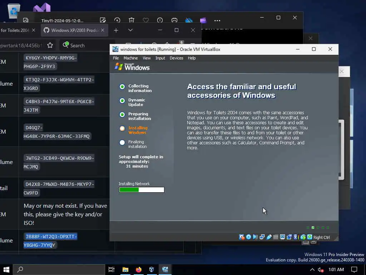Click the mouse integration status icon
The width and height of the screenshot is (366, 275).
pos(303,237)
